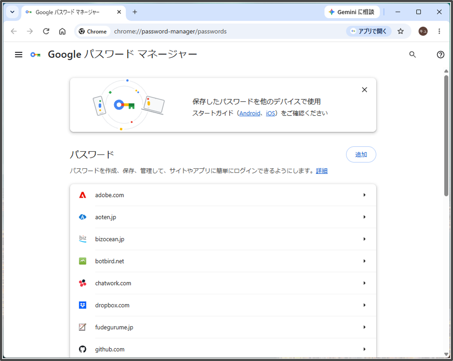Screen dimensions: 453x361
Task: Focus the address bar URL
Action: pyautogui.click(x=170, y=31)
